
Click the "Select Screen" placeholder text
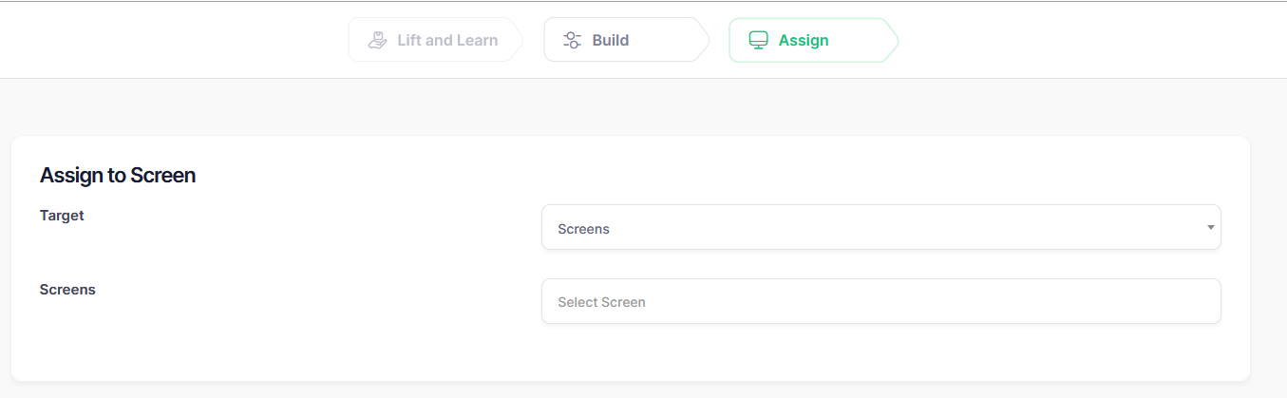pos(601,302)
